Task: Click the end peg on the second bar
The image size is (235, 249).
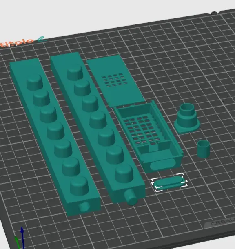Action: coord(131,197)
